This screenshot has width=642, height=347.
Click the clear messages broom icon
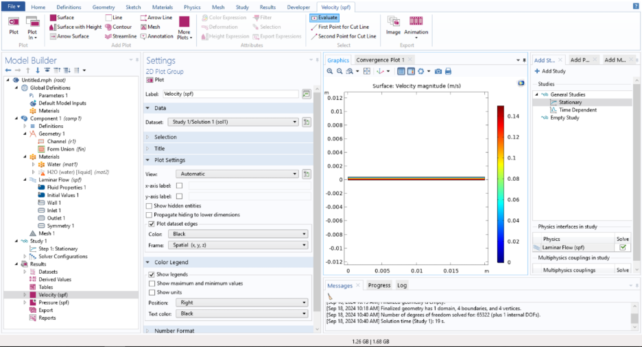pos(330,297)
